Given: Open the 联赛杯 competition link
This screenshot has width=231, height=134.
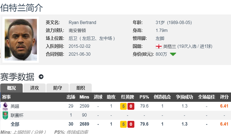Looking at the screenshot, I should pos(17,115).
